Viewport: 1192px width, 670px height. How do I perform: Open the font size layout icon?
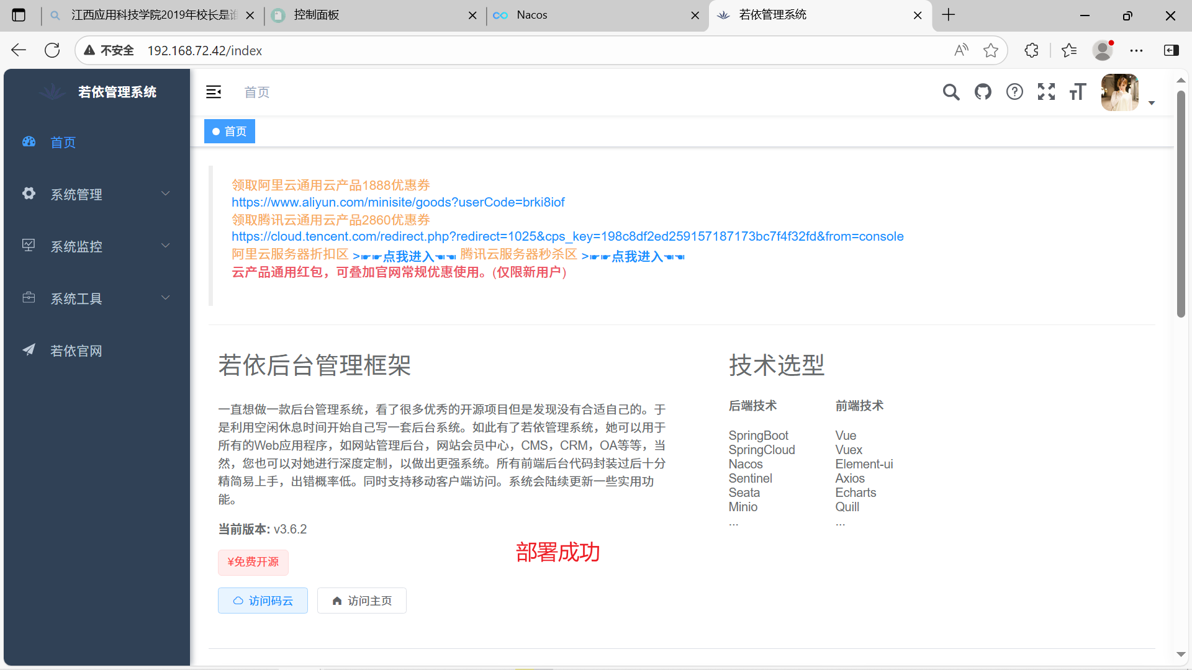pyautogui.click(x=1078, y=92)
